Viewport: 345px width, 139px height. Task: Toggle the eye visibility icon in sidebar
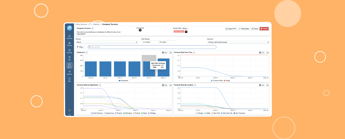69,110
